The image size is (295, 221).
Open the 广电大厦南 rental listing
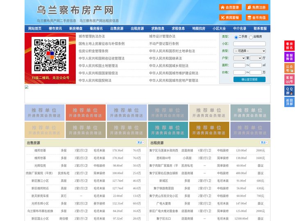163,203
